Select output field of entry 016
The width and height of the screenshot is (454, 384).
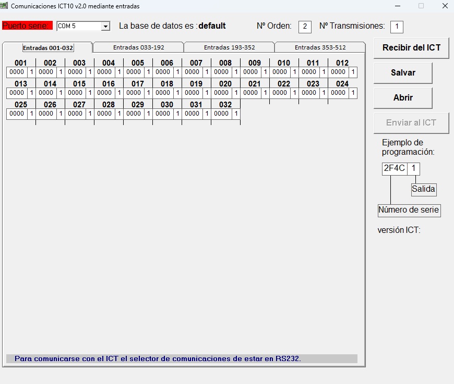coord(120,93)
